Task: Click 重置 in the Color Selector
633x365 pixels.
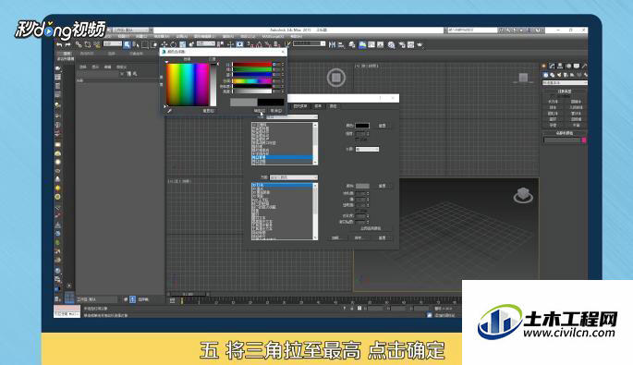Action: click(x=208, y=111)
